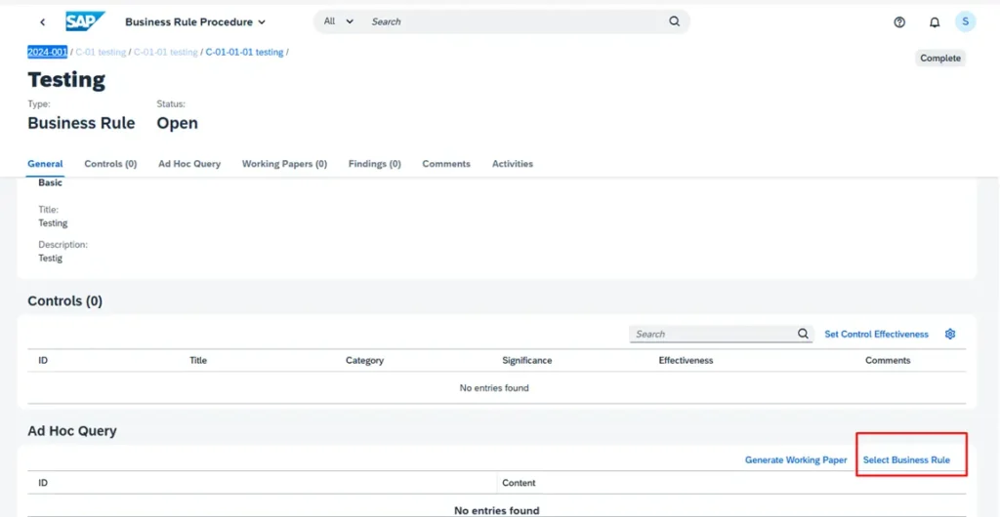This screenshot has width=1000, height=517.
Task: Switch to the Controls (0) tab
Action: click(x=110, y=164)
